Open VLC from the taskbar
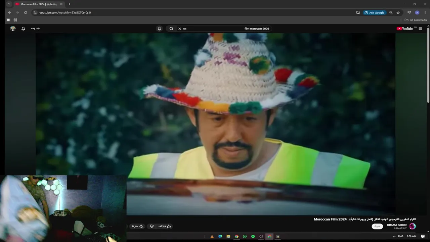The width and height of the screenshot is (430, 242). tap(212, 237)
